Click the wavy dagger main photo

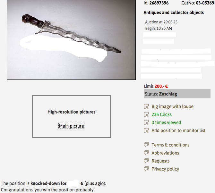click(x=71, y=39)
